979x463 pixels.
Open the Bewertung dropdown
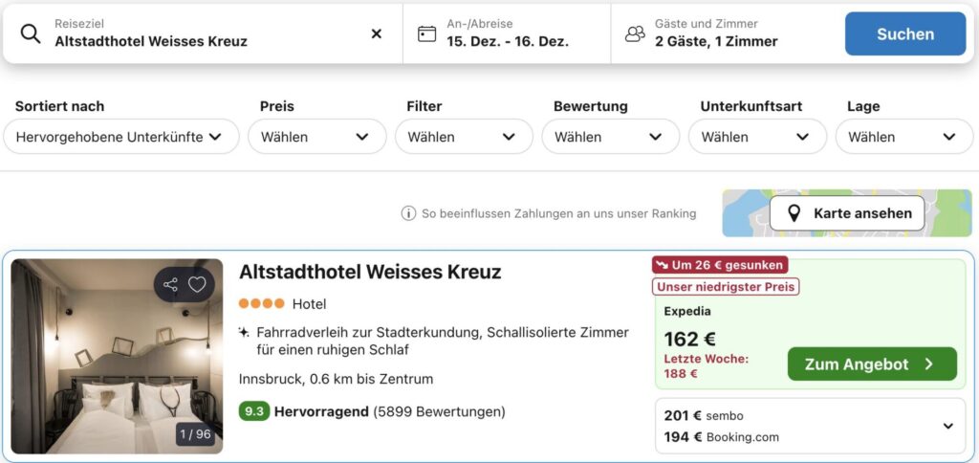coord(608,137)
